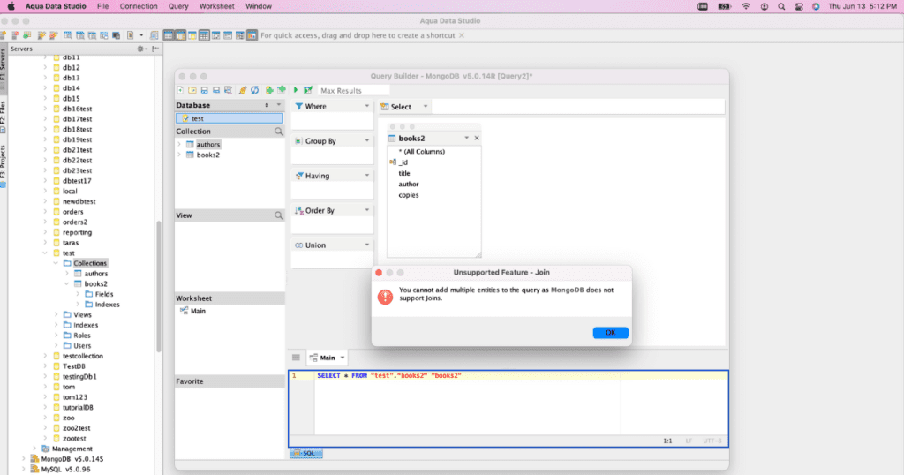Expand the Fields folder under books2
The width and height of the screenshot is (904, 475).
point(78,294)
